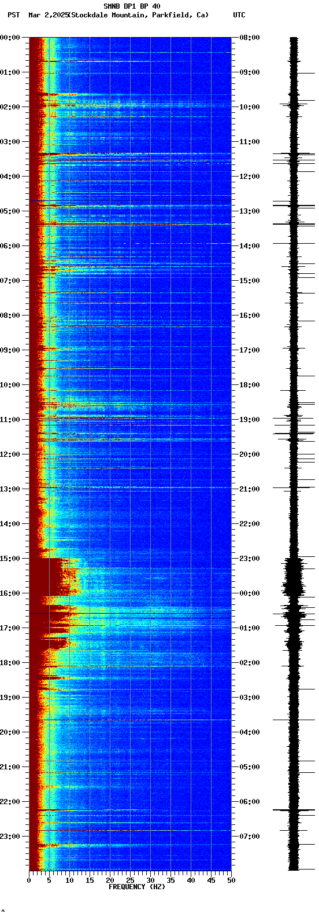319x917 pixels.
Task: Click the frequency axis value 50
Action: click(231, 881)
